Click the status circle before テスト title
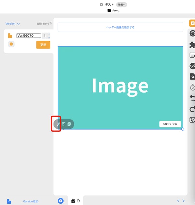 coord(101,5)
